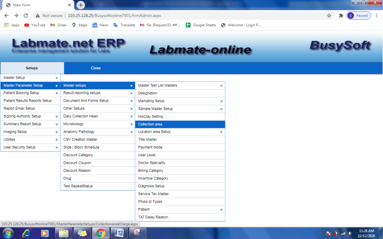Open the media player taskbar icon
The height and width of the screenshot is (239, 383).
[x=44, y=233]
